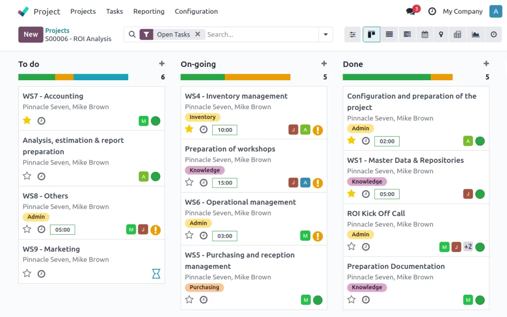
Task: Switch to the graph view
Action: 476,35
